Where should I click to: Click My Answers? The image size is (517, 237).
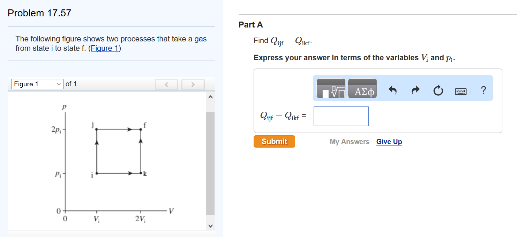349,142
